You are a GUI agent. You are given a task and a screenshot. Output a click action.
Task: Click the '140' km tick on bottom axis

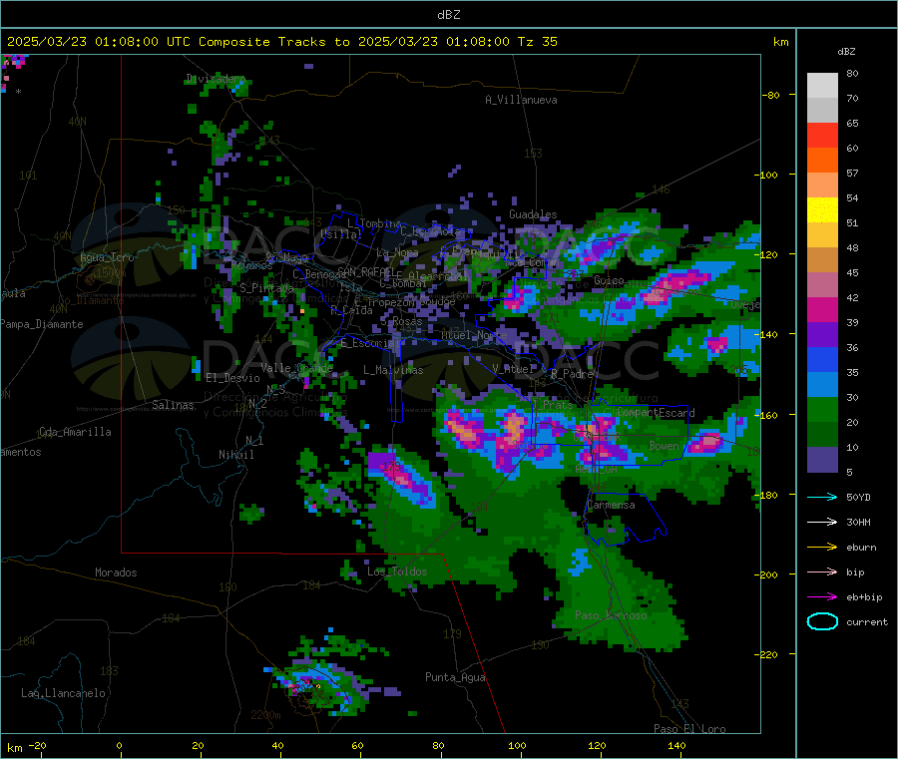tap(676, 745)
